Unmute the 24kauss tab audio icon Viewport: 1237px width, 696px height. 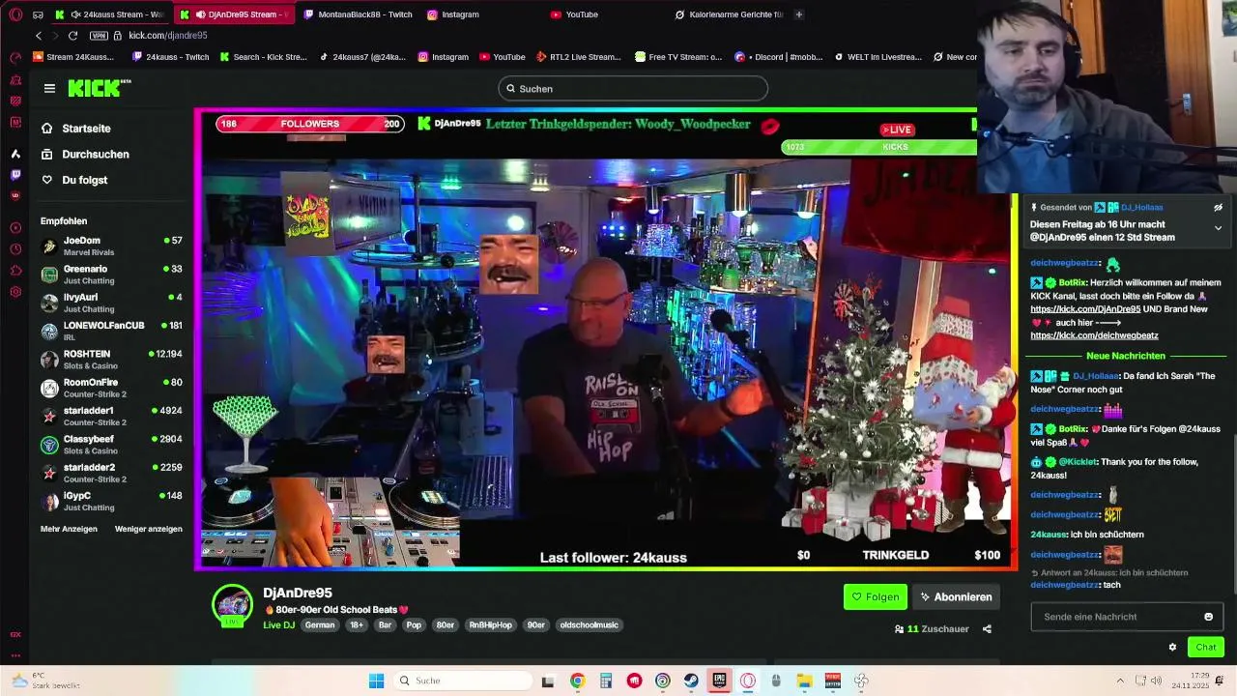point(75,14)
